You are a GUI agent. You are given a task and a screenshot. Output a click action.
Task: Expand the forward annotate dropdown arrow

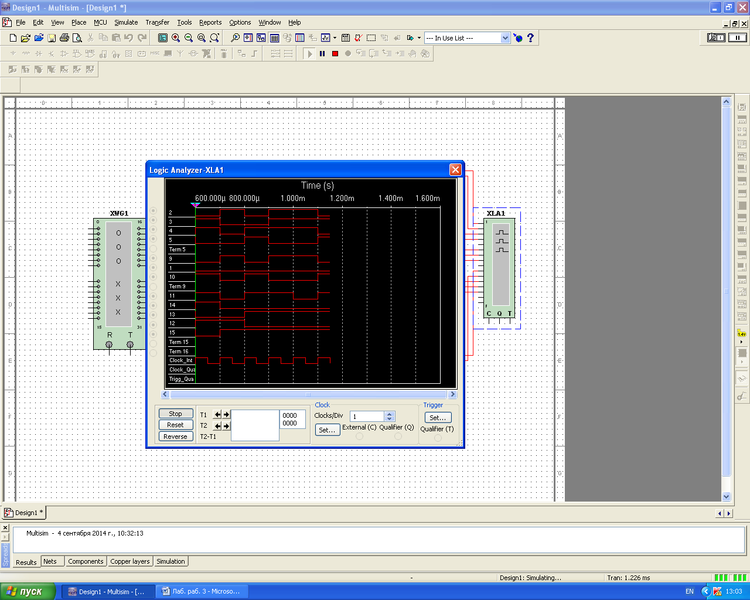pos(419,37)
